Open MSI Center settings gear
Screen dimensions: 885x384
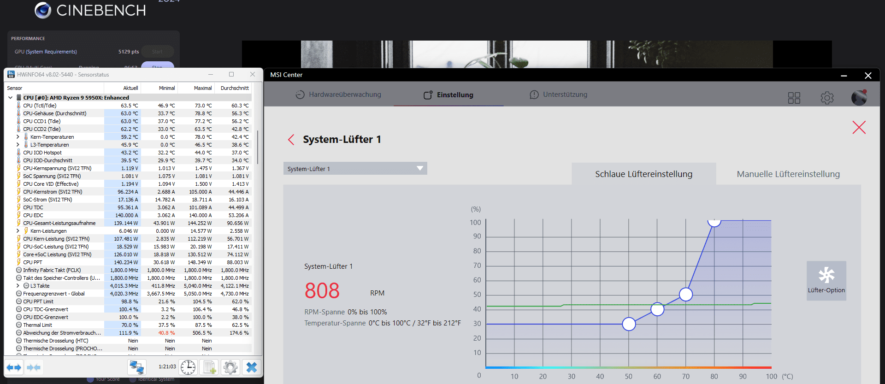[x=827, y=98]
